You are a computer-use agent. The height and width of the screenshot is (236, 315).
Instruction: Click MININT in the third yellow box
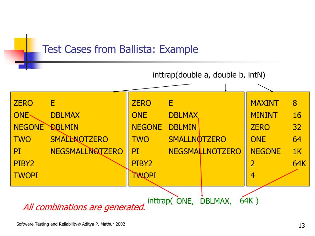(264, 115)
